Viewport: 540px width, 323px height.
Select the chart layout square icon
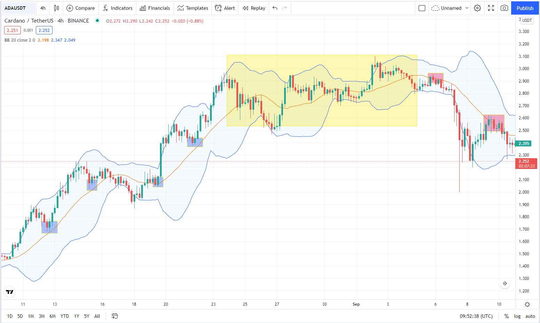pyautogui.click(x=422, y=8)
